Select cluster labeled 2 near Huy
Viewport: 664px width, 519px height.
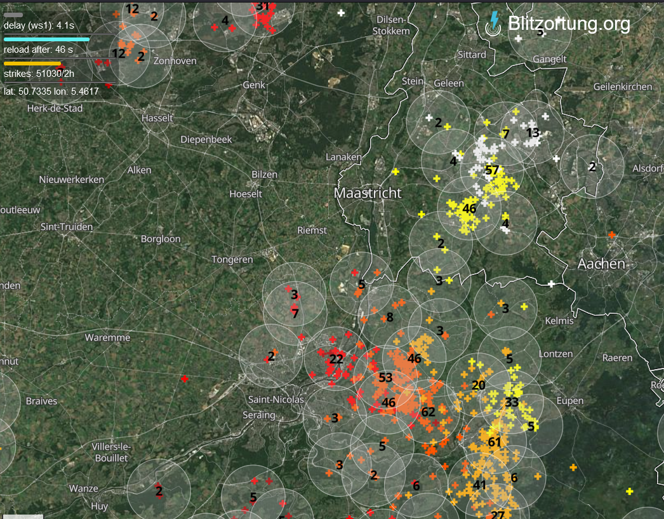(x=159, y=492)
